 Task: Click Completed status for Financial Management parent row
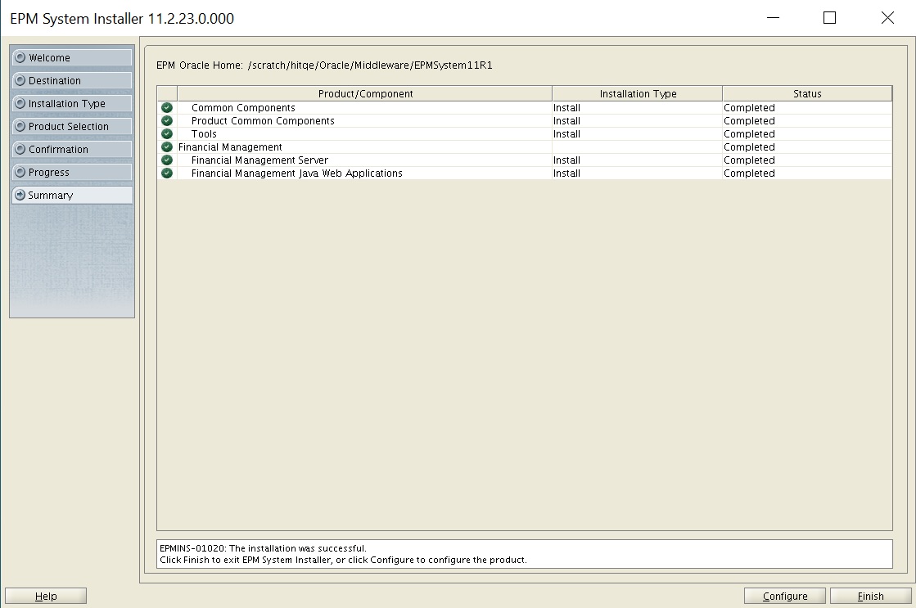pos(749,147)
